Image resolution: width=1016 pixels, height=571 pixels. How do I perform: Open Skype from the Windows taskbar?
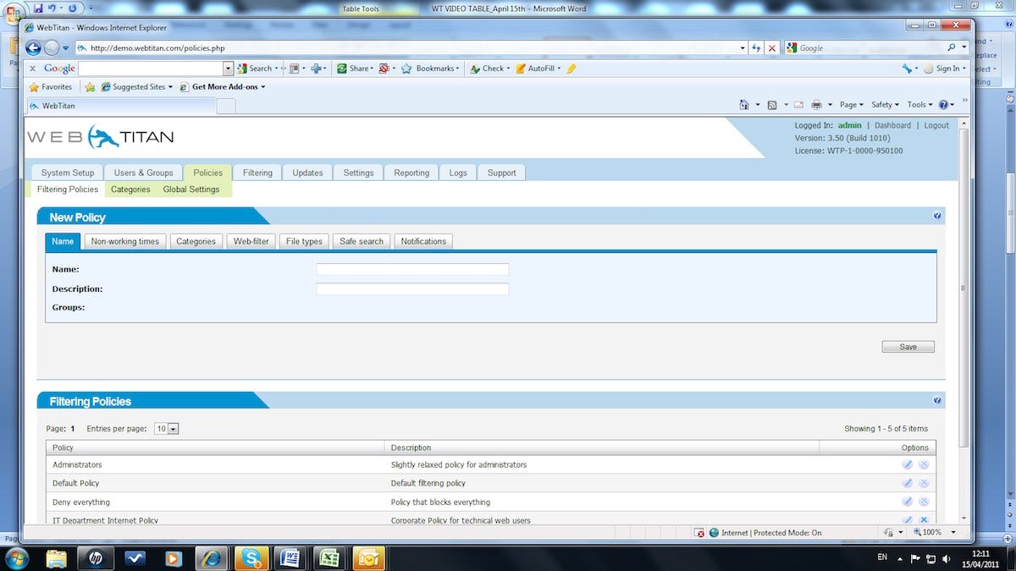251,557
